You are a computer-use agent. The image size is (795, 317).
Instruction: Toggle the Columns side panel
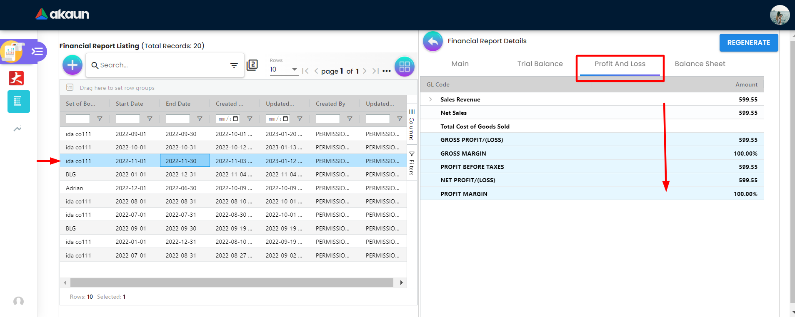412,124
